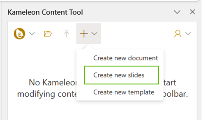202x120 pixels.
Task: Click the gold plus create icon
Action: (x=84, y=34)
